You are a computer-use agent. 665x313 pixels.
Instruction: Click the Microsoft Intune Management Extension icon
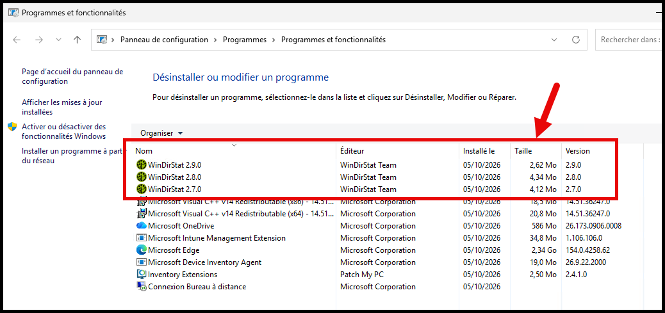pos(141,238)
